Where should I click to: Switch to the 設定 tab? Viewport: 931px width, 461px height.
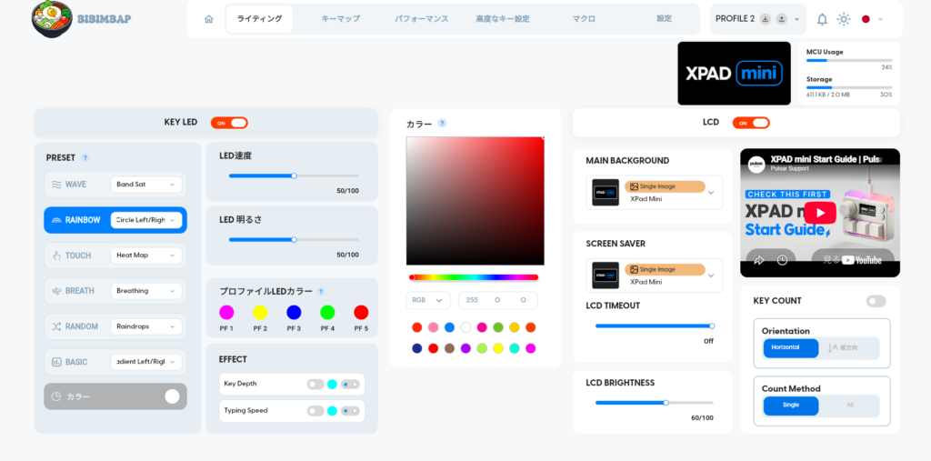pyautogui.click(x=665, y=19)
